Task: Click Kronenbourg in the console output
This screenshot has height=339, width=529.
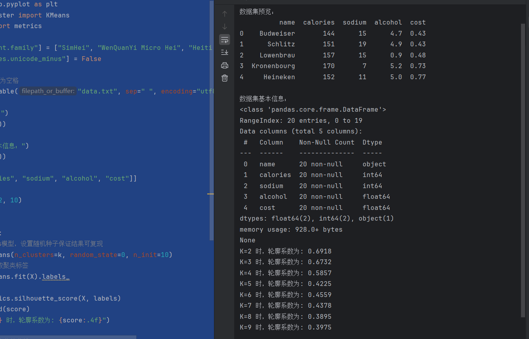Action: pyautogui.click(x=273, y=66)
